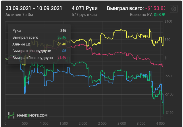The height and width of the screenshot is (127, 183).
Task: Click the $0 y-axis label
Action: pos(166,58)
